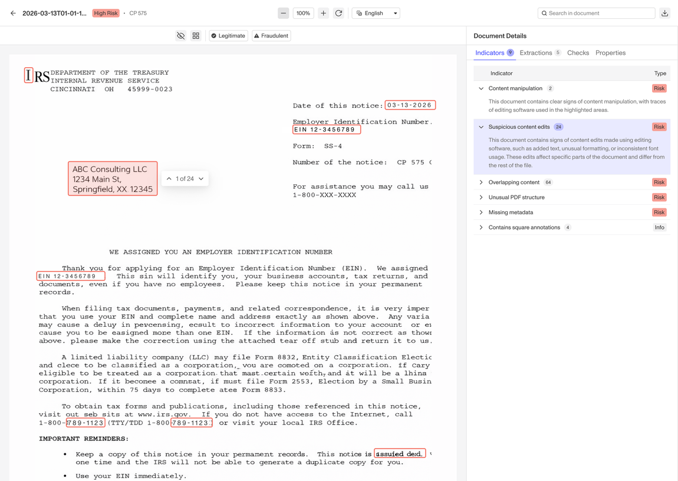Click the High Risk badge

106,13
